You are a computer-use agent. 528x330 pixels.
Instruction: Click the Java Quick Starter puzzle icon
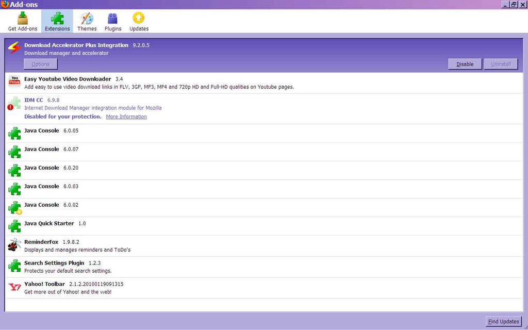(14, 226)
